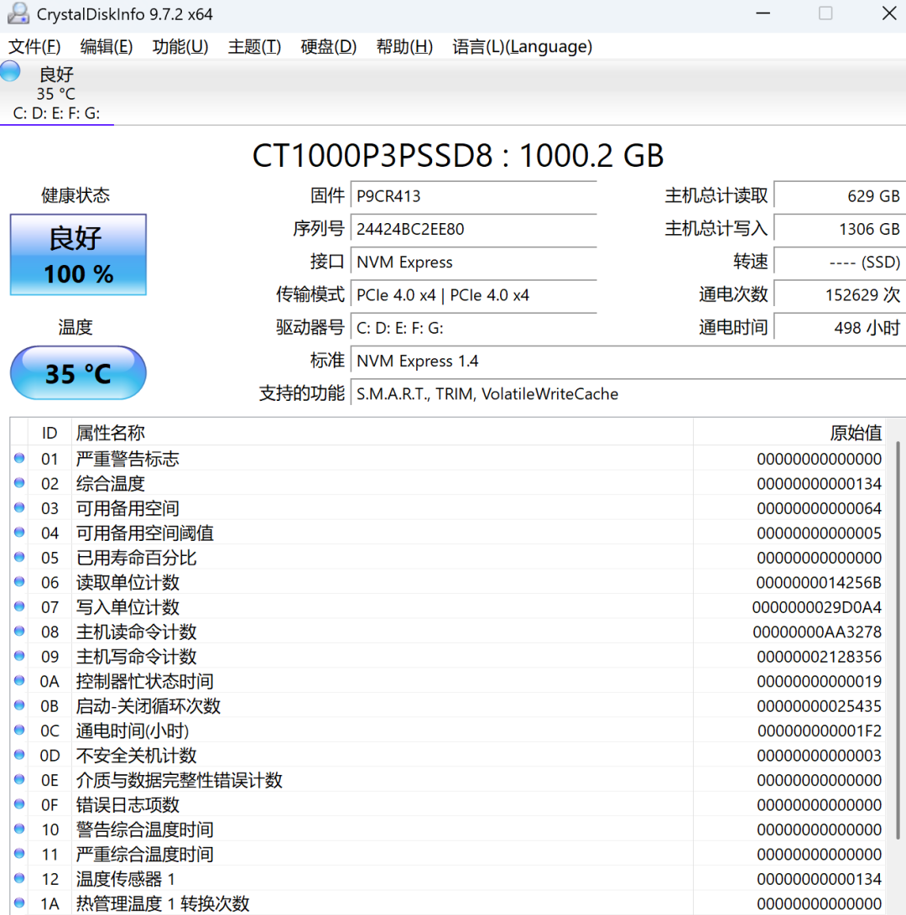Viewport: 906px width, 915px height.
Task: Select the 已用寿命百分比 attribute row
Action: [x=448, y=557]
